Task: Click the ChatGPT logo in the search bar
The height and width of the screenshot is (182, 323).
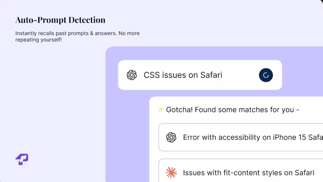Action: pos(132,75)
